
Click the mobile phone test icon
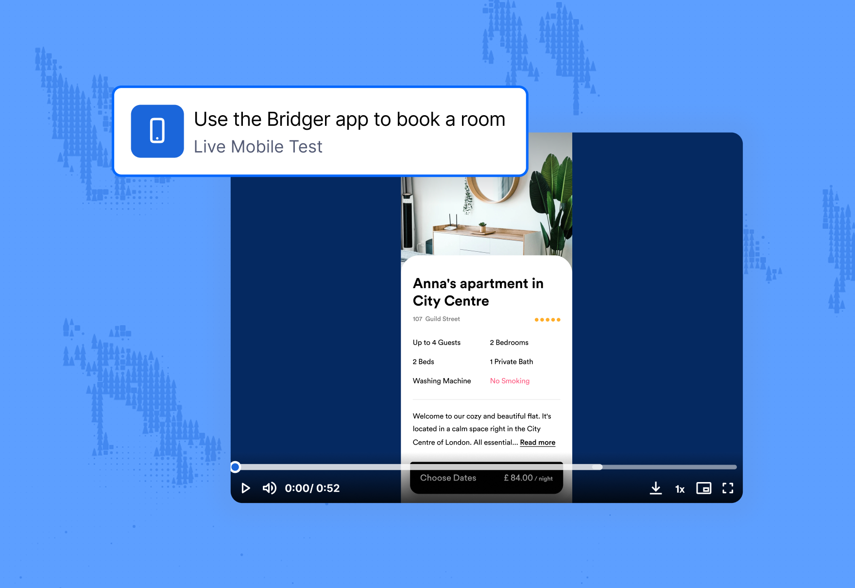pyautogui.click(x=157, y=131)
